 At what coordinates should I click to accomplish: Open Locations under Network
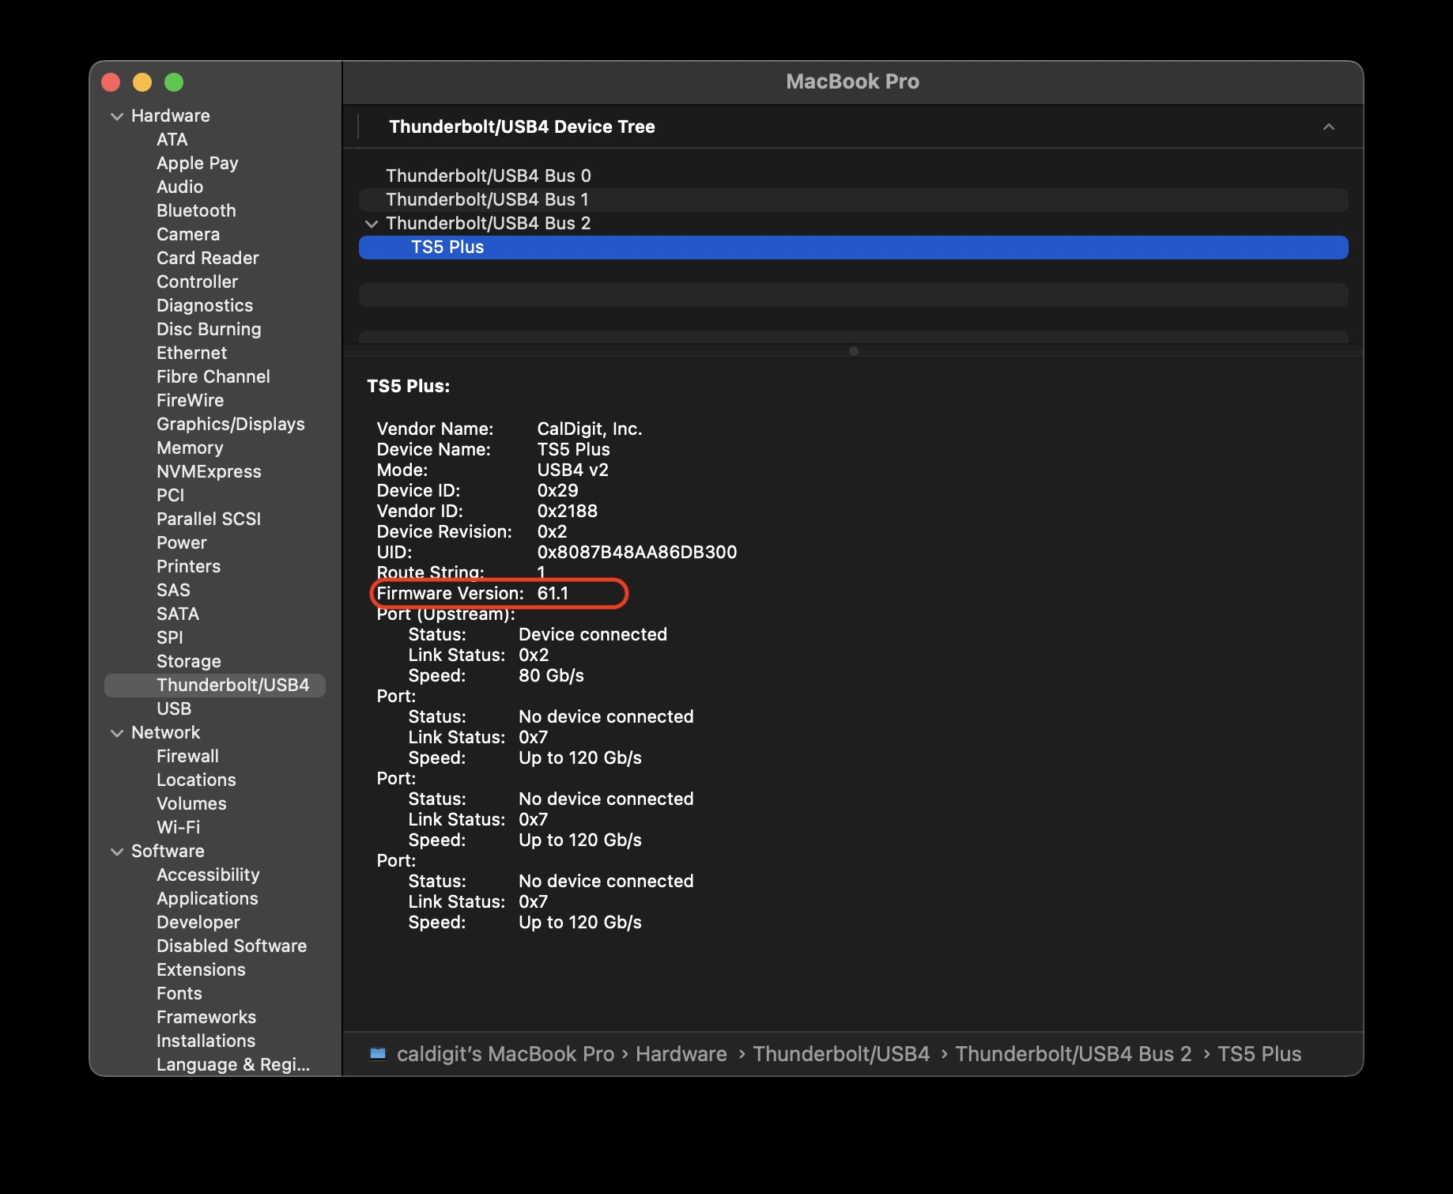pyautogui.click(x=196, y=780)
